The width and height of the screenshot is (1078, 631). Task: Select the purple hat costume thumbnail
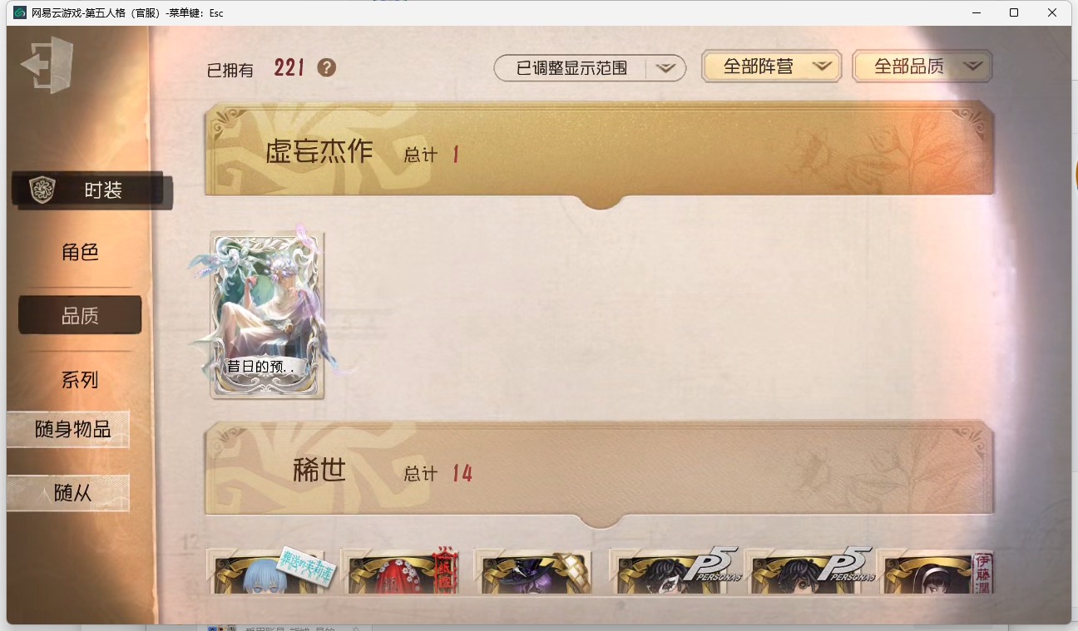tap(532, 572)
